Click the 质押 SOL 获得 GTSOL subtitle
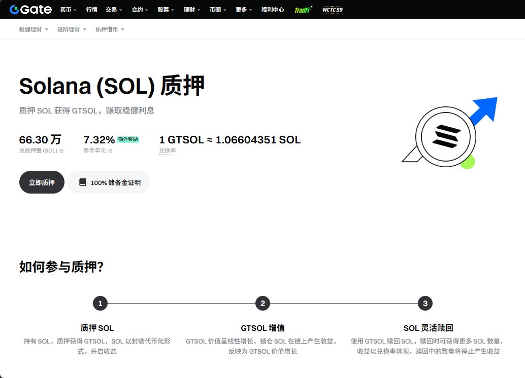 point(87,110)
